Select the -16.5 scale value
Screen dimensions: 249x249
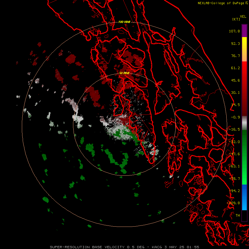click(234, 129)
